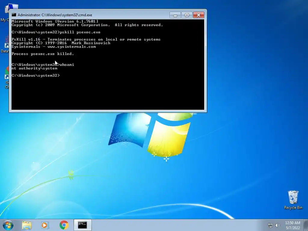The width and height of the screenshot is (308, 231).
Task: Click the PsKill v1.16 banner line
Action: coord(86,39)
